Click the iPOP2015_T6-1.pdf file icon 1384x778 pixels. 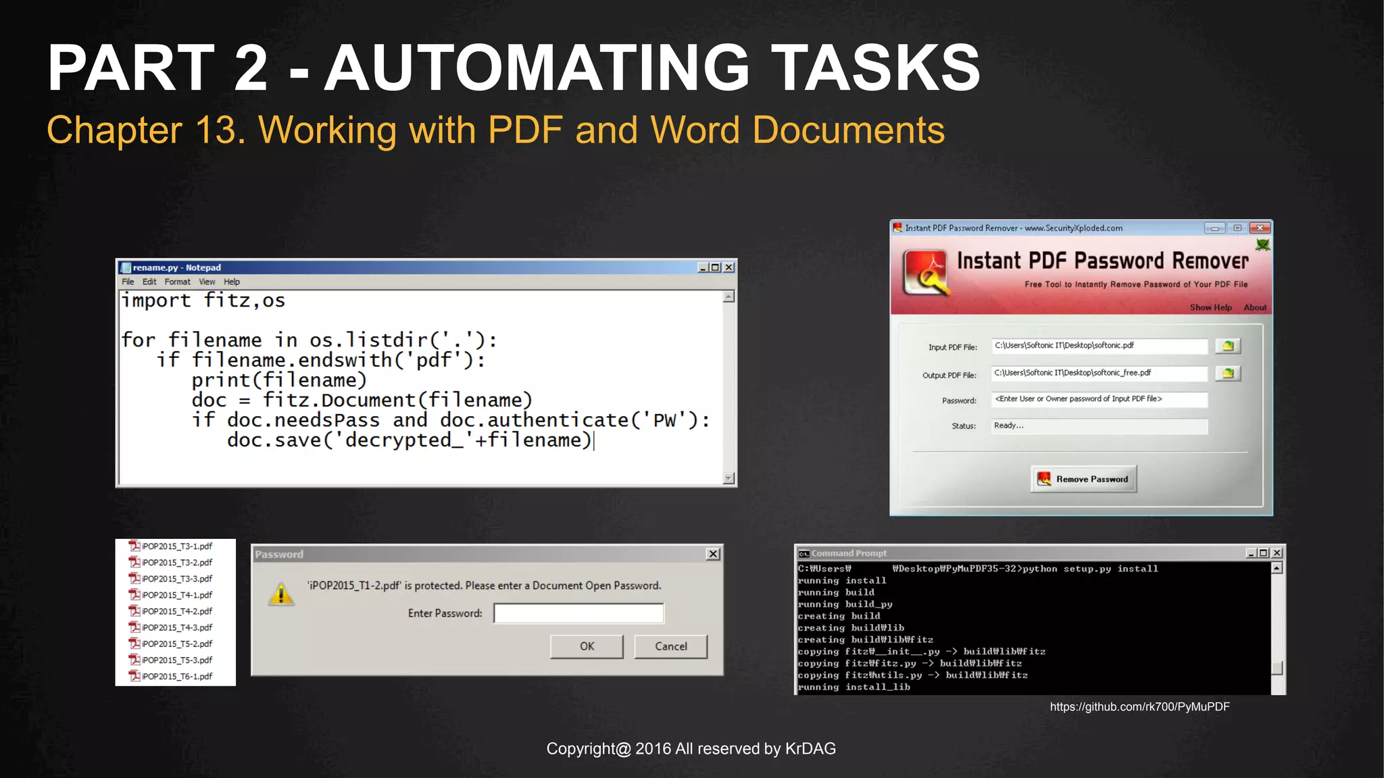[134, 676]
